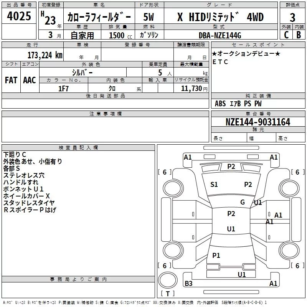Click the exterior grade C cell
Image resolution: width=307 pixels, height=307 pixels.
click(286, 35)
